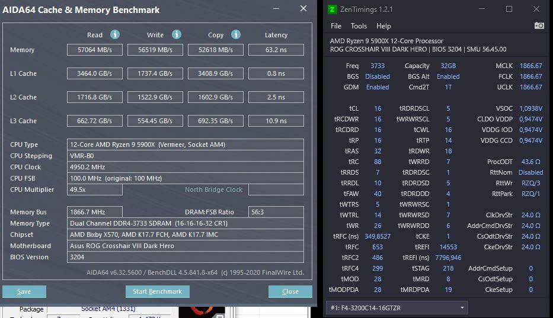Click the Memory Bus field 1866.7 MHz
The image size is (553, 318).
click(x=94, y=212)
